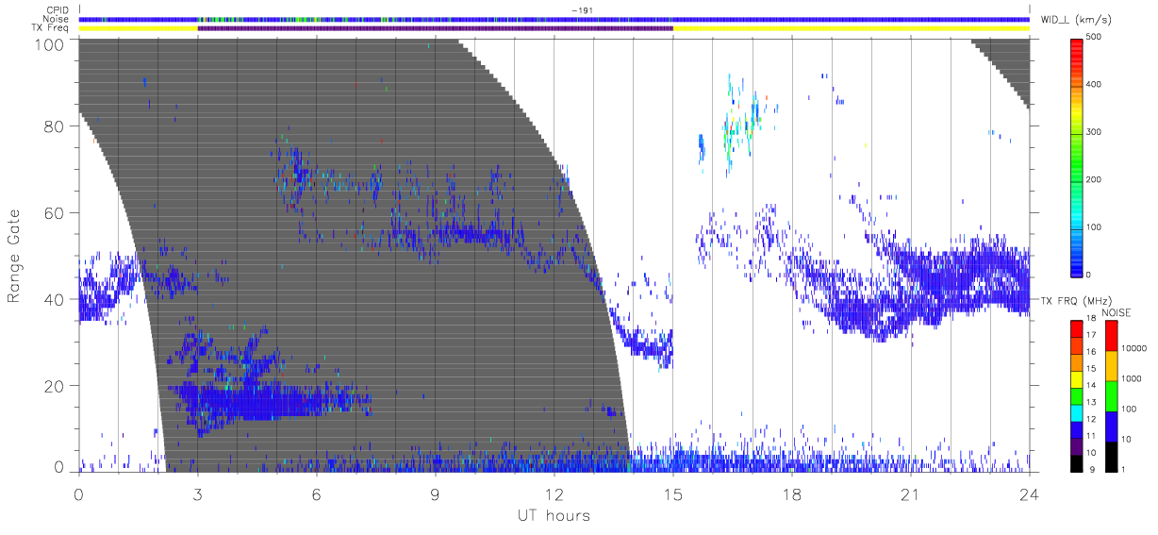The width and height of the screenshot is (1158, 535).
Task: Click the WID⊥ (km/s) colorbar title
Action: [x=1077, y=19]
